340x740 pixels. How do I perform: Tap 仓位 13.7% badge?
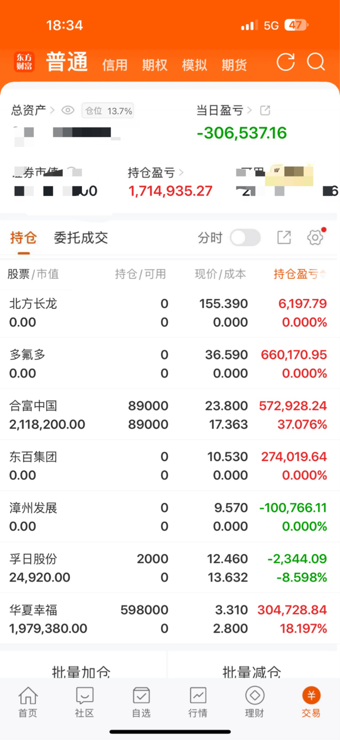point(108,111)
